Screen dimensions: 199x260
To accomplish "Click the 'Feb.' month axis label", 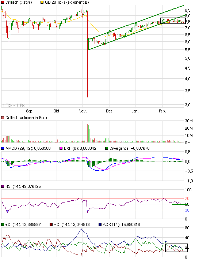I will pyautogui.click(x=162, y=111).
